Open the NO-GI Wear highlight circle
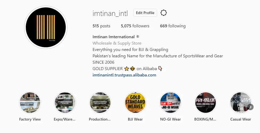 [x=171, y=102]
